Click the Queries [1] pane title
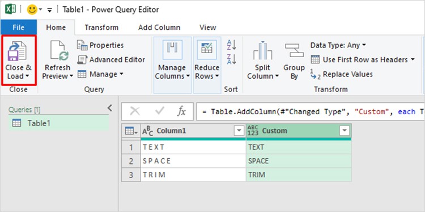Viewport: 425px width, 212px height. coord(25,110)
